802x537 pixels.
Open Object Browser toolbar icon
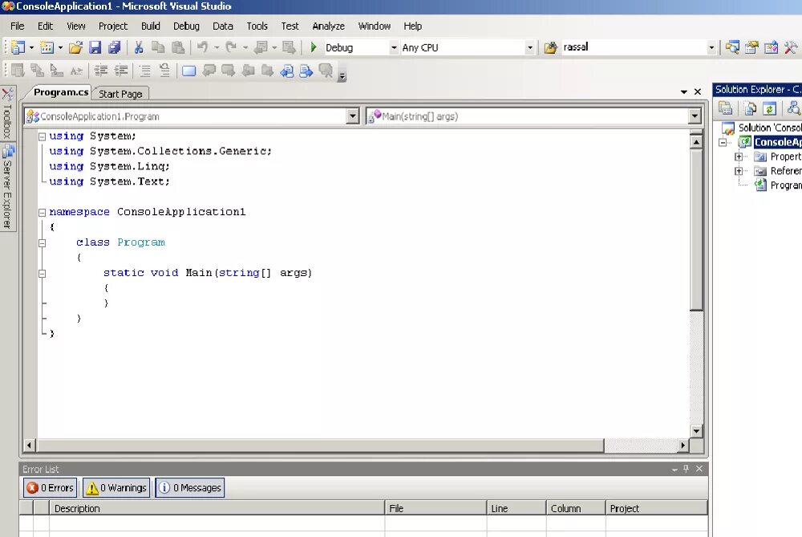(771, 47)
